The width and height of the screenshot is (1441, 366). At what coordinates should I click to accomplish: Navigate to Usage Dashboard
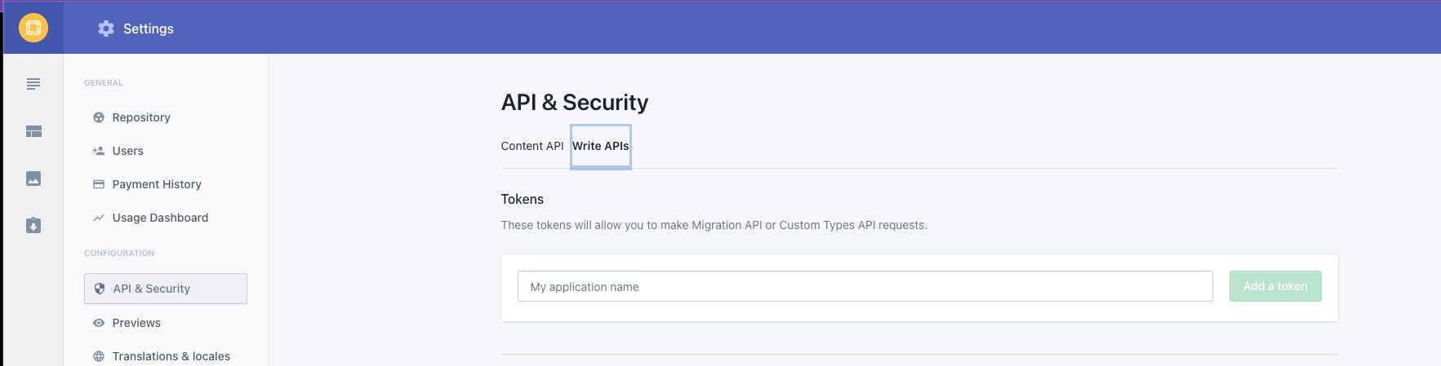click(x=160, y=218)
